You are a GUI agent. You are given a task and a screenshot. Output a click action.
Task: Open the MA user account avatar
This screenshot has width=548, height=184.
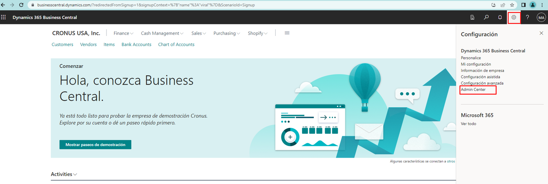tap(541, 17)
